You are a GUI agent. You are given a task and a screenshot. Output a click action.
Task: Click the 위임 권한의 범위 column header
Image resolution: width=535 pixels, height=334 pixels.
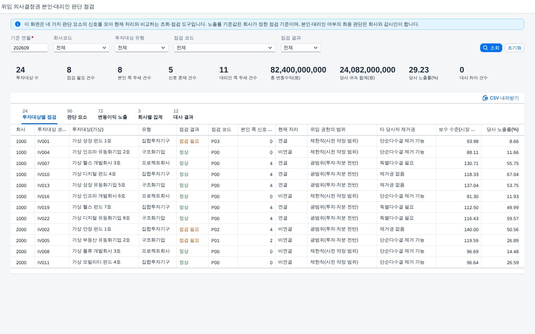[342, 130]
